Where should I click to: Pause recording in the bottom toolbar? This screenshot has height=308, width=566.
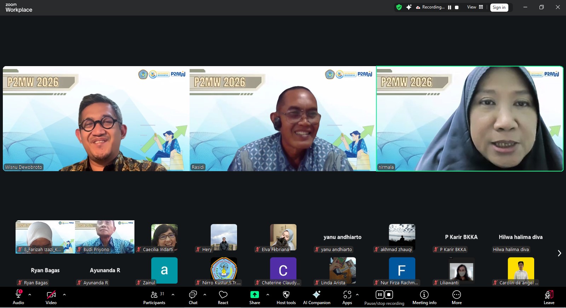(x=380, y=295)
